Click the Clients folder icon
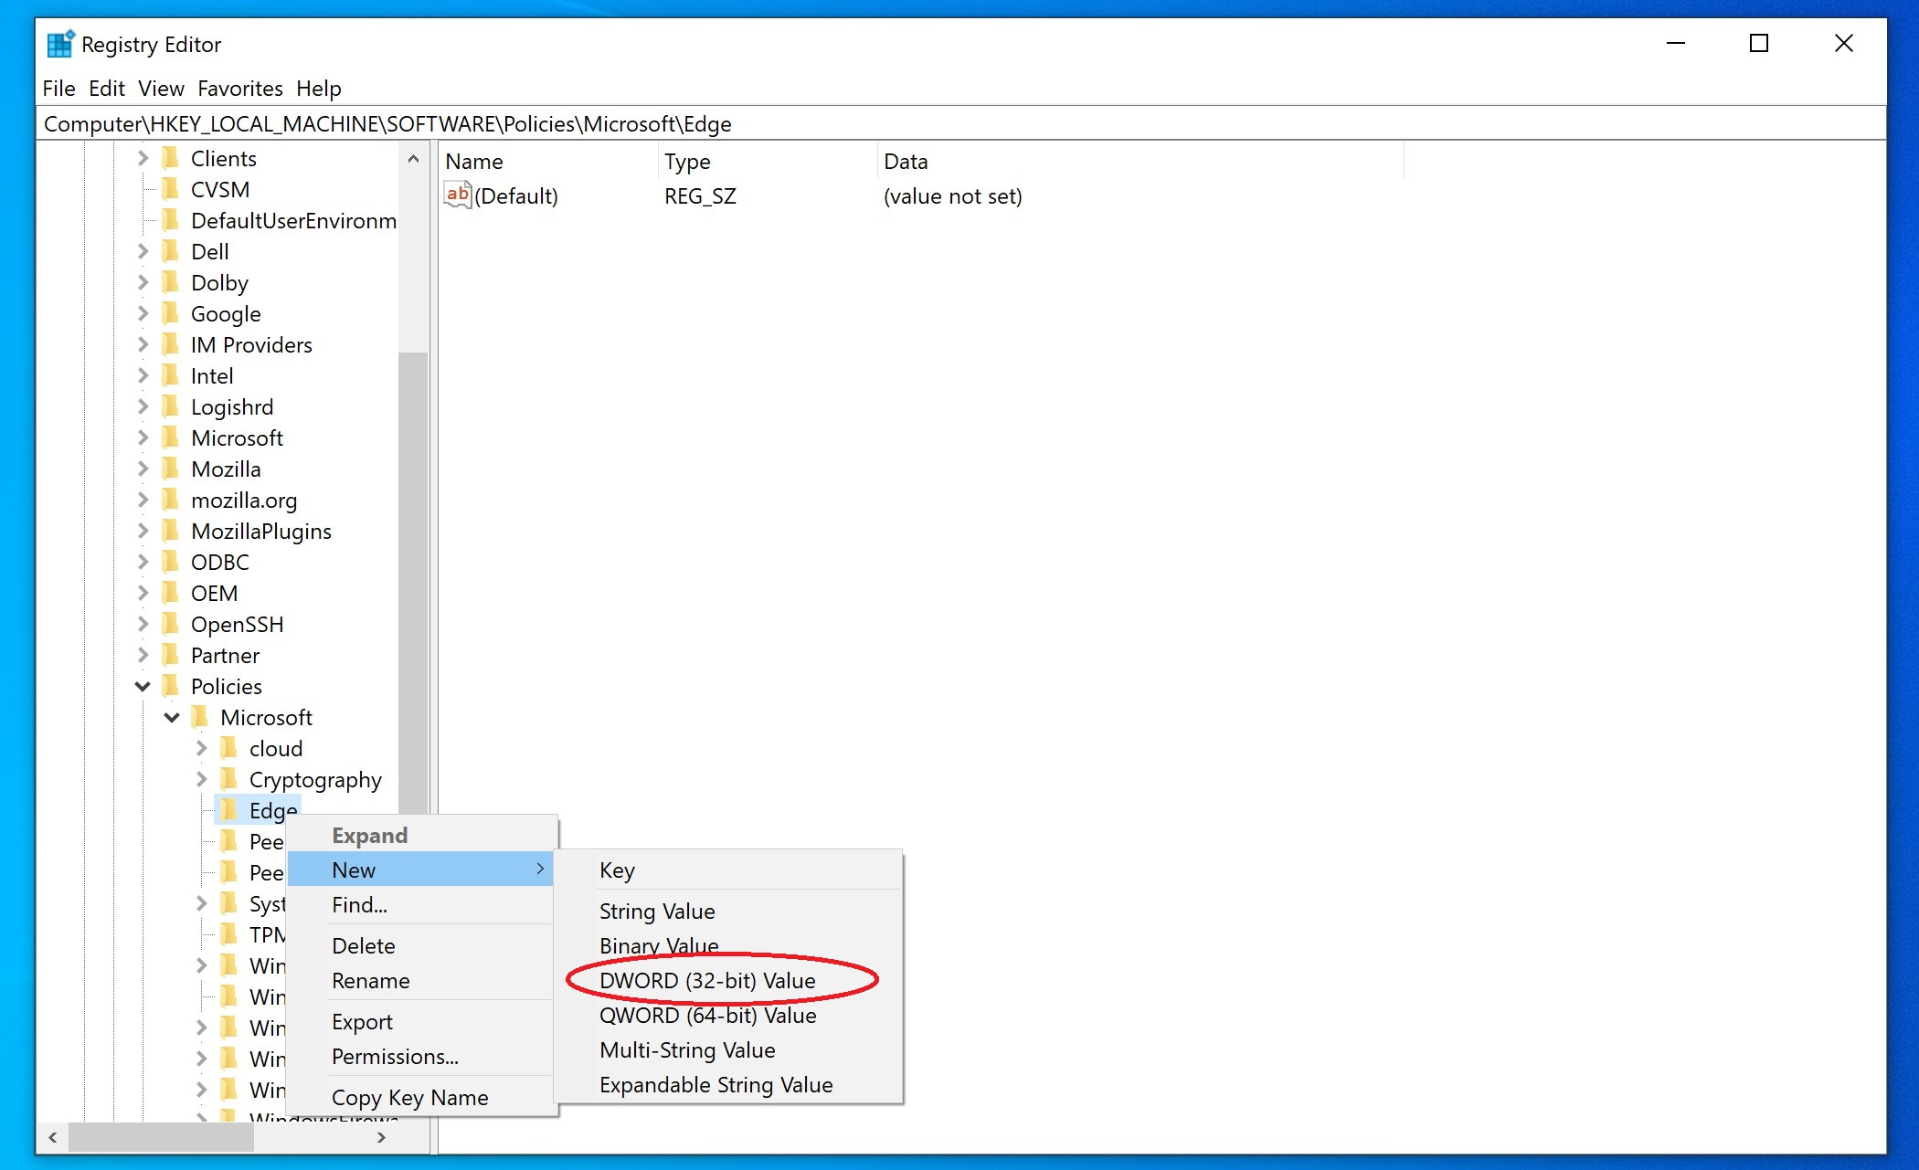This screenshot has width=1919, height=1170. [170, 158]
